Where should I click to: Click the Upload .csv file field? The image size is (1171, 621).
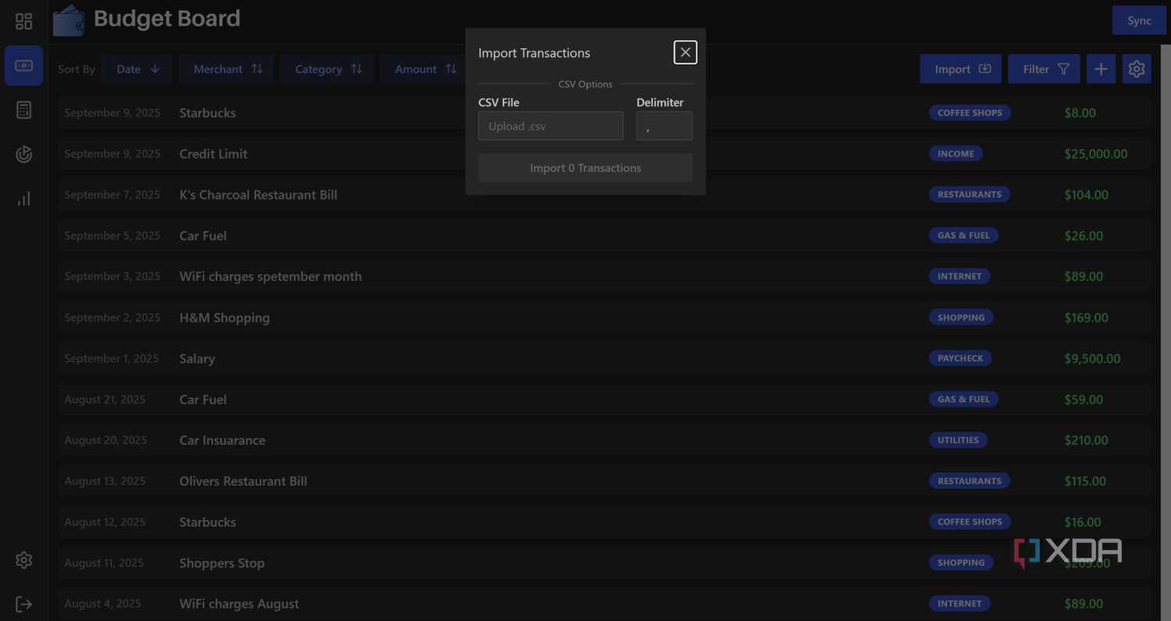tap(551, 126)
